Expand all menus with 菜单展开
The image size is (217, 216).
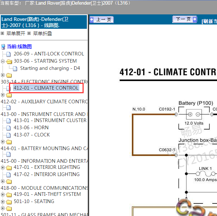click(x=16, y=33)
